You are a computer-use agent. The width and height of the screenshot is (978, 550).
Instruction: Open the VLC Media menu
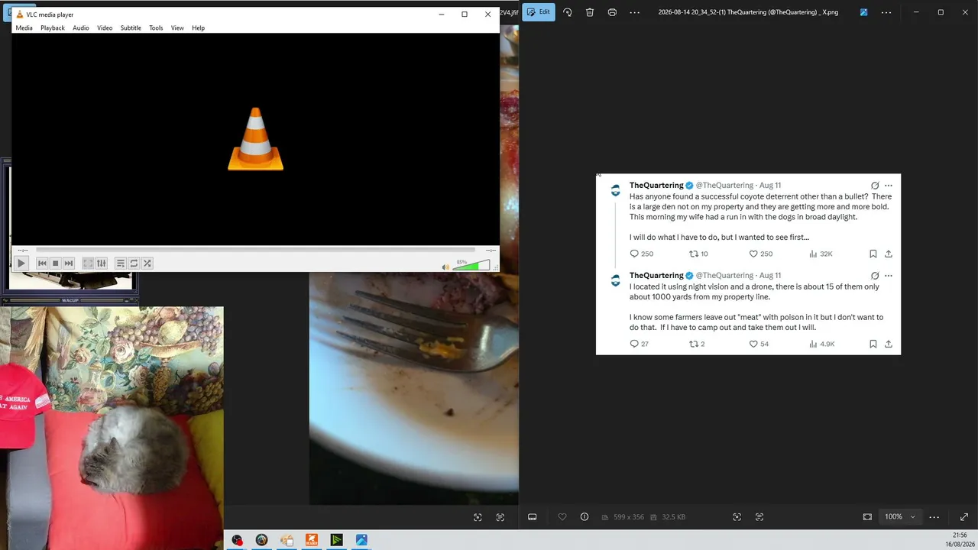point(24,27)
